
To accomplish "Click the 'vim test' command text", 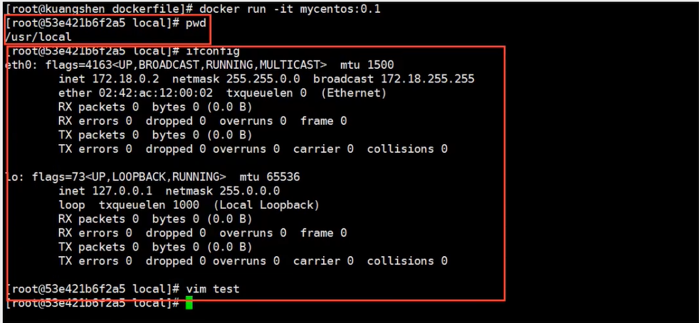I will [213, 289].
